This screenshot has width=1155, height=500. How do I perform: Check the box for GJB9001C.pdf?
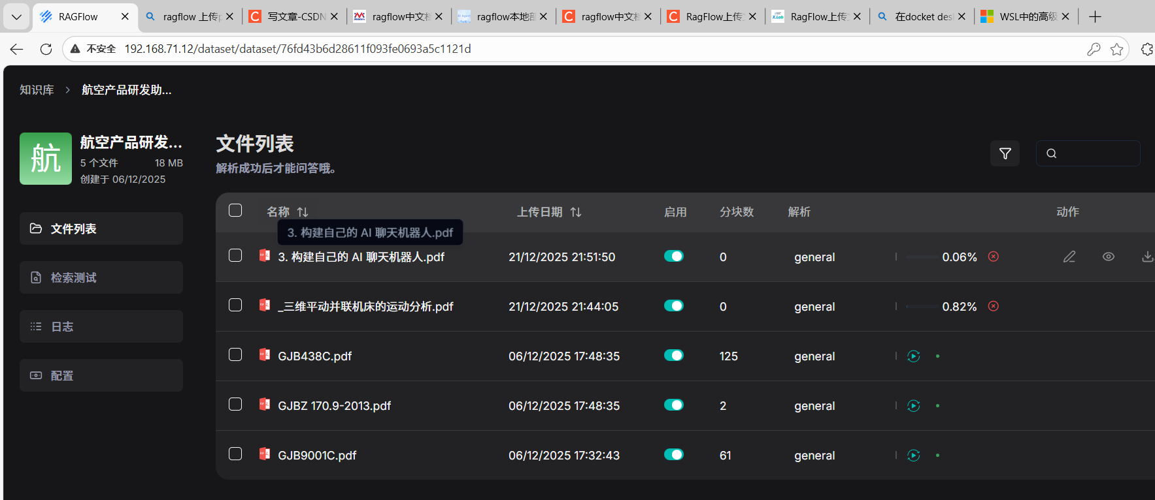[235, 454]
